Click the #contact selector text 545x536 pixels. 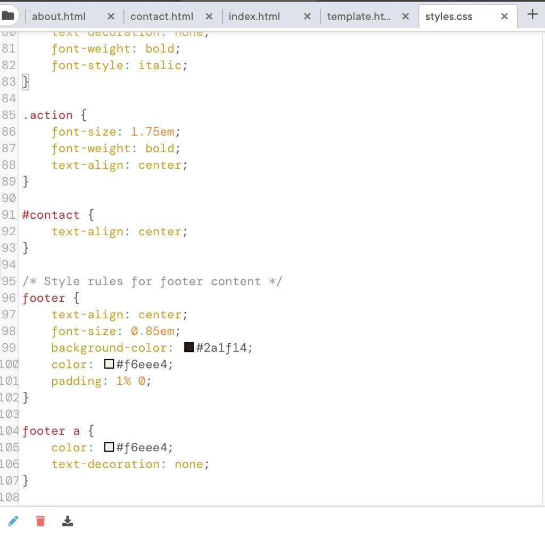point(51,215)
